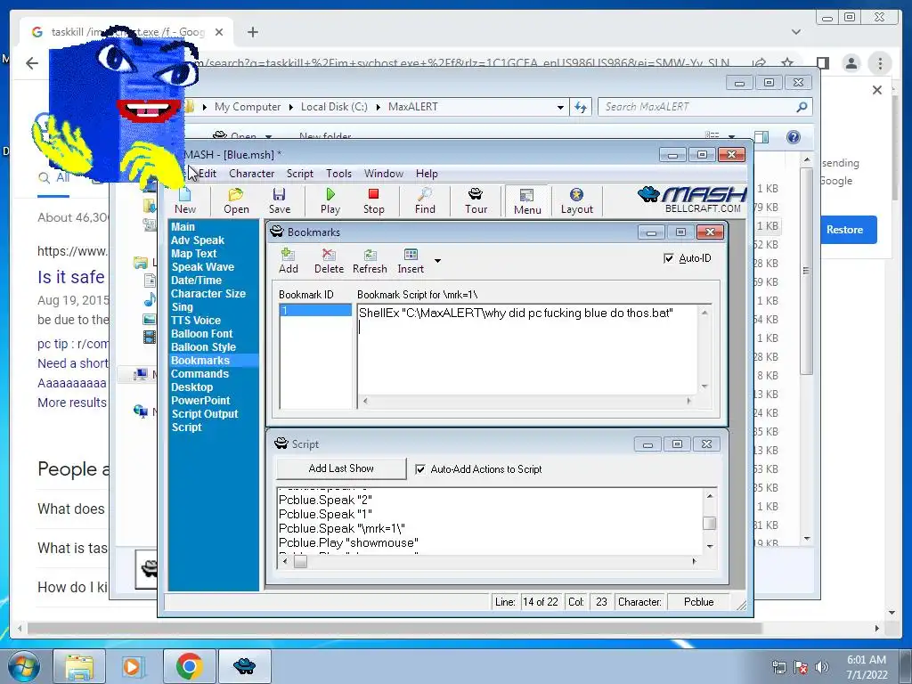Select Date/Time in the sidebar

[x=196, y=281]
